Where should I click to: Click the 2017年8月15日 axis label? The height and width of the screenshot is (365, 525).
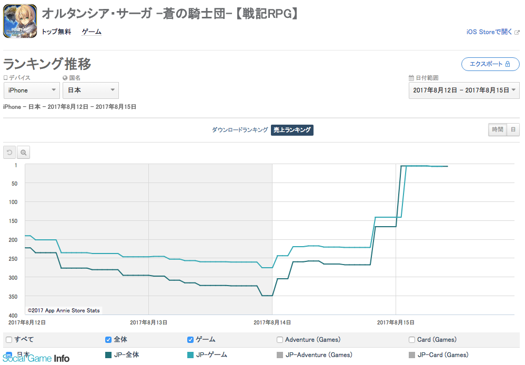(x=396, y=322)
